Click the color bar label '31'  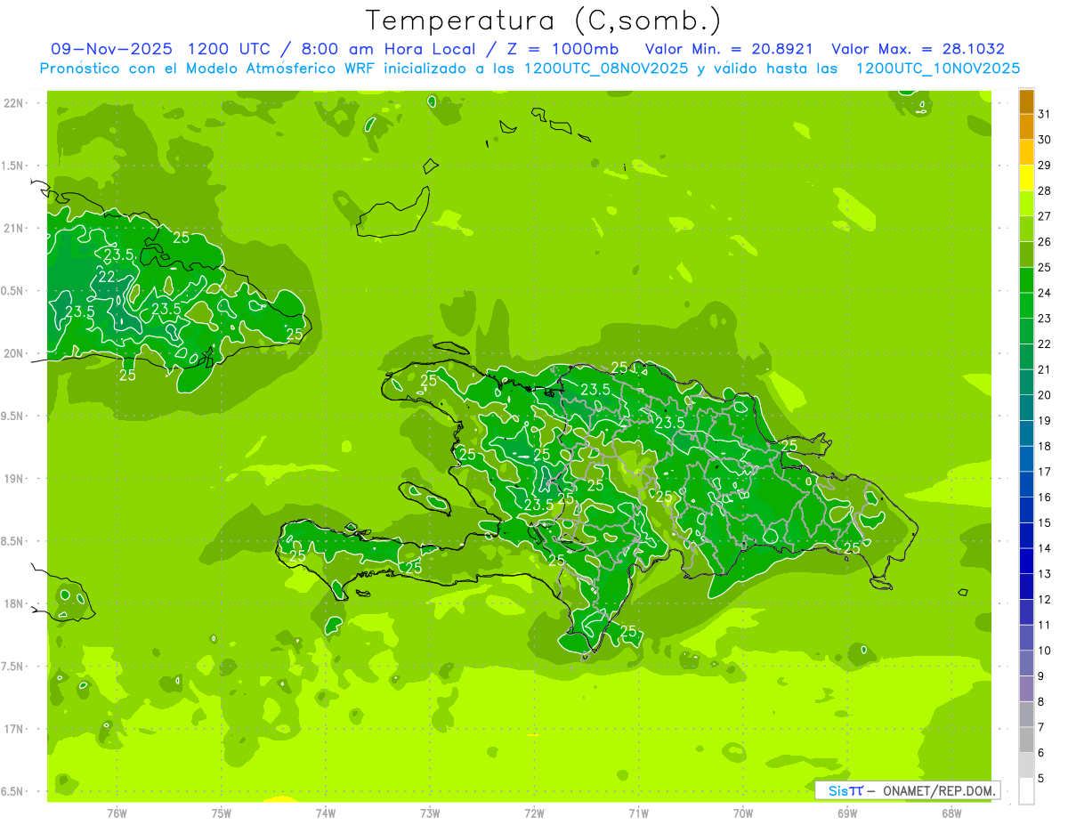(x=1044, y=114)
